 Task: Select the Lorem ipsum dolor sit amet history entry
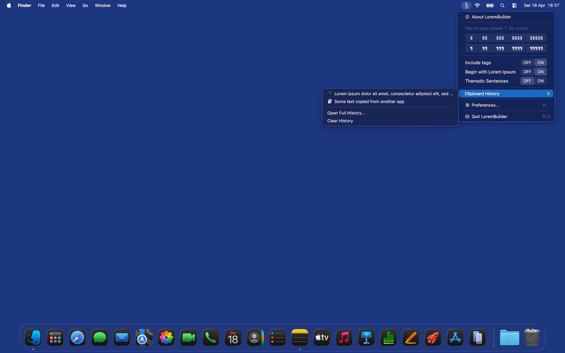coord(390,94)
